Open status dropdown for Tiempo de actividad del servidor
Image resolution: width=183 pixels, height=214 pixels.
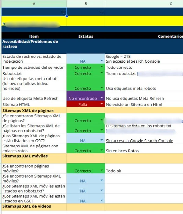tap(102, 67)
